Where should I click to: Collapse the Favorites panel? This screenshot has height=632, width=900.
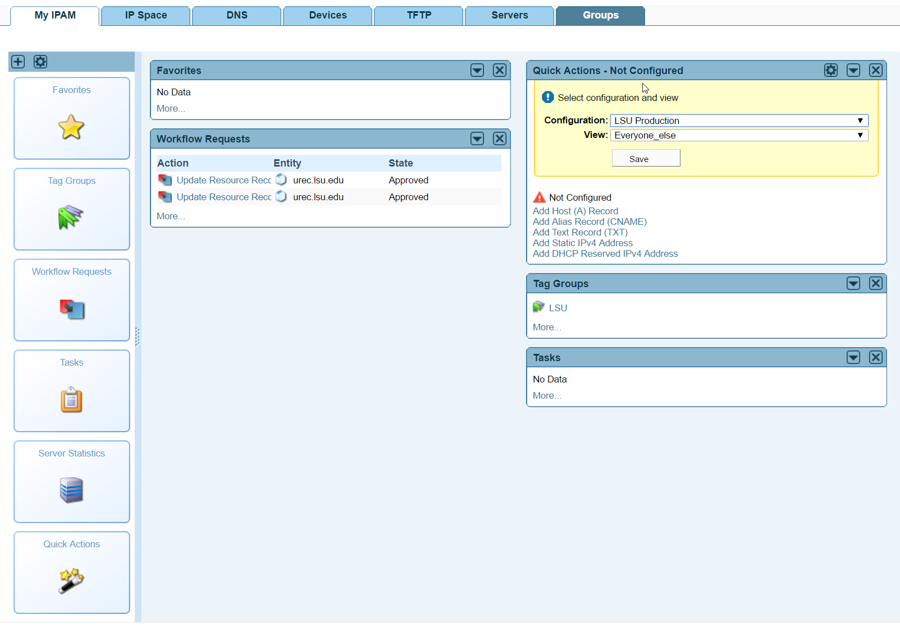(x=477, y=70)
